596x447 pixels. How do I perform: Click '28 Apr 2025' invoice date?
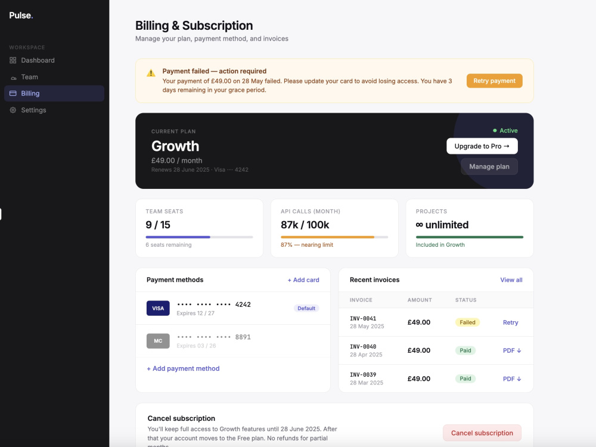pos(366,355)
